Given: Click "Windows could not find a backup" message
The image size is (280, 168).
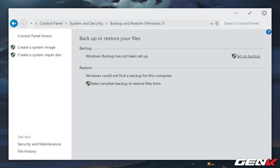Looking at the screenshot, I should (x=129, y=76).
